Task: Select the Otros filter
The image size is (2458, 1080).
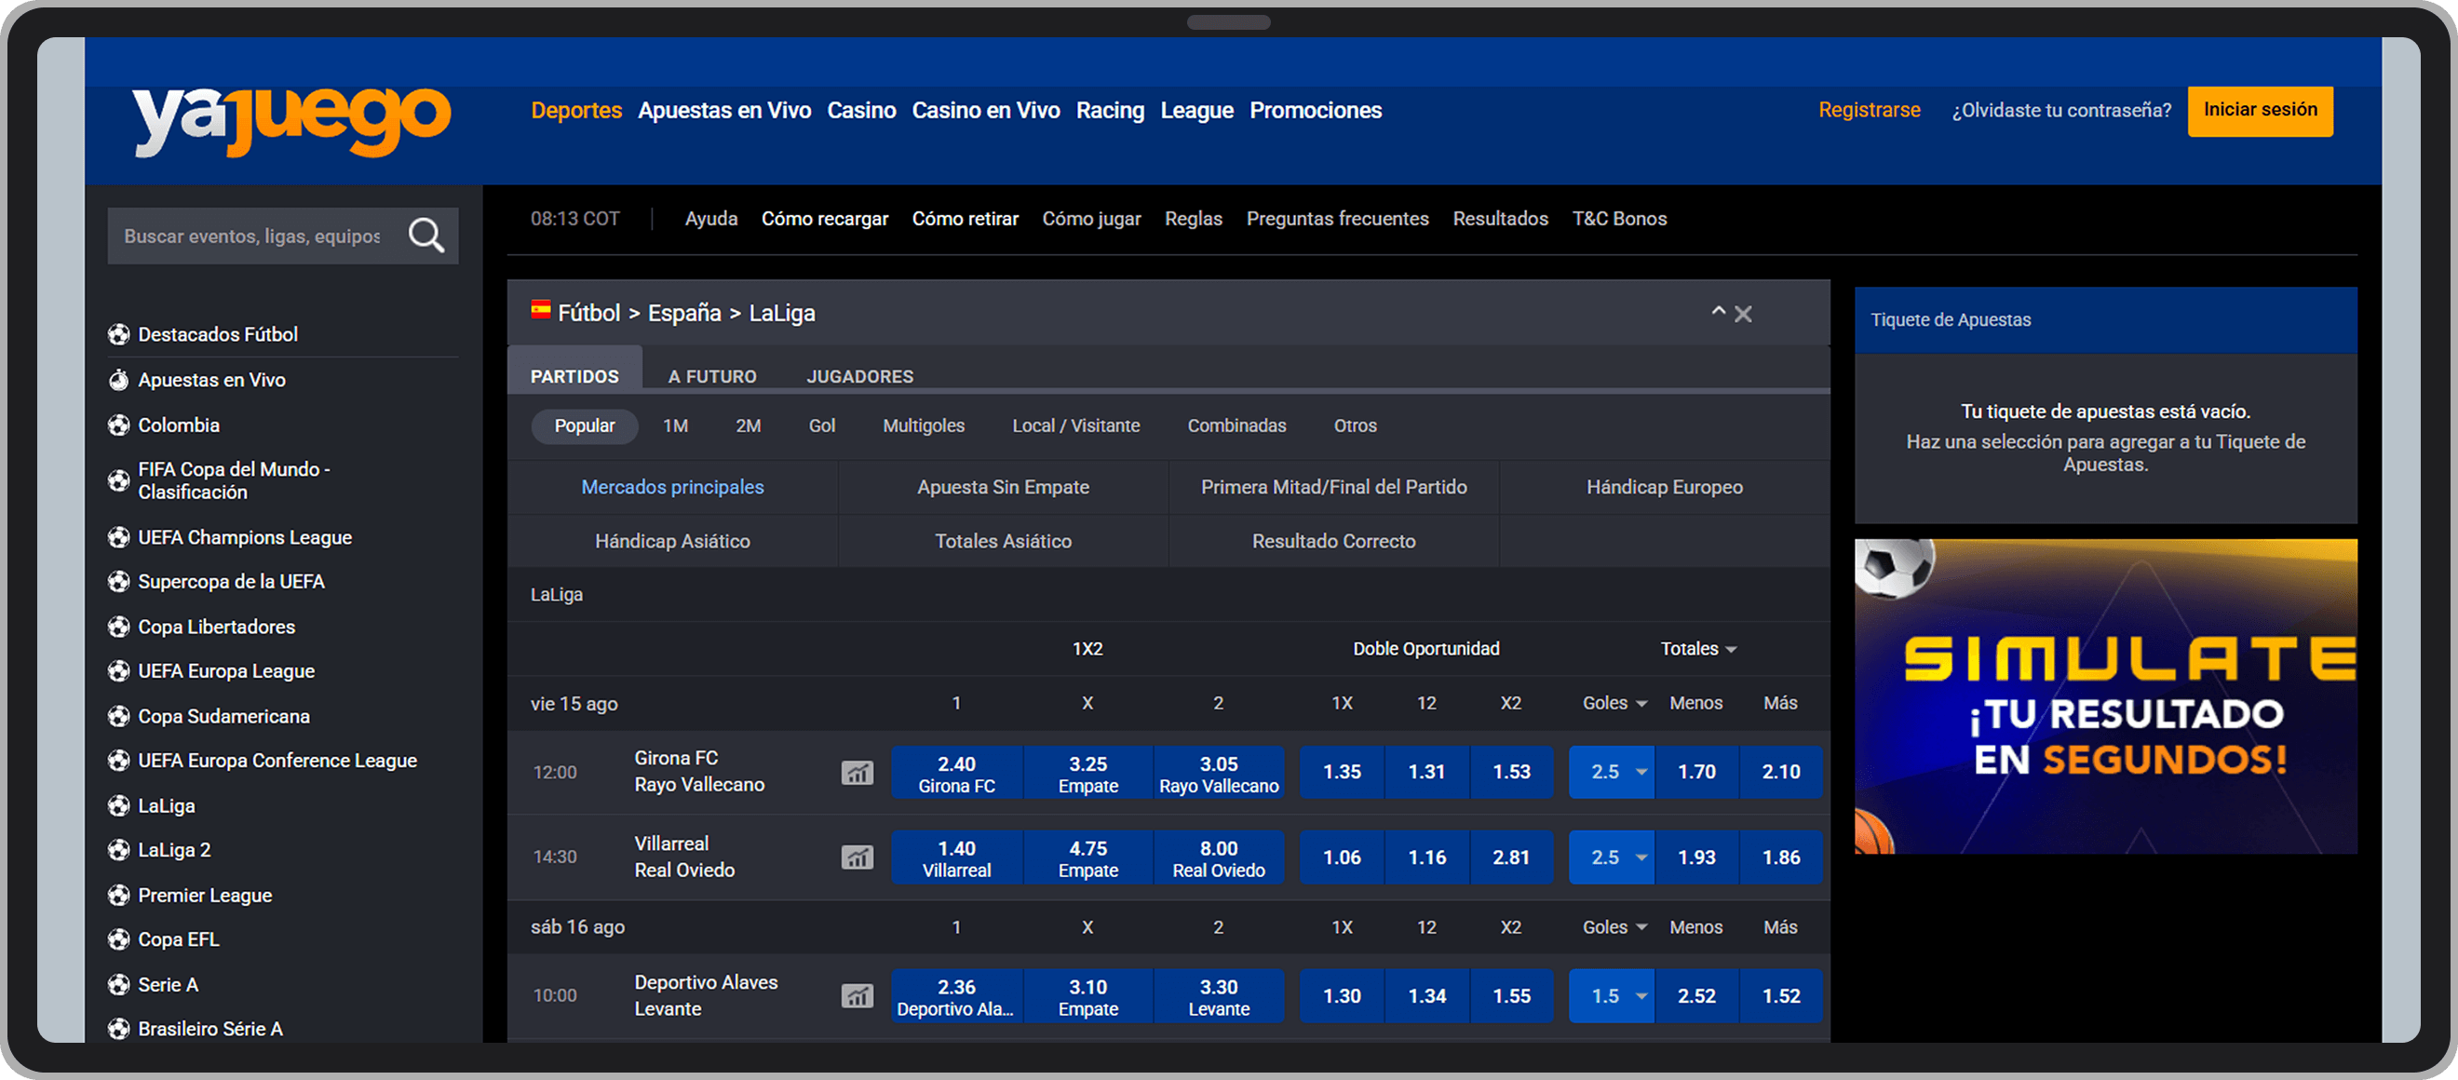Action: (x=1355, y=425)
